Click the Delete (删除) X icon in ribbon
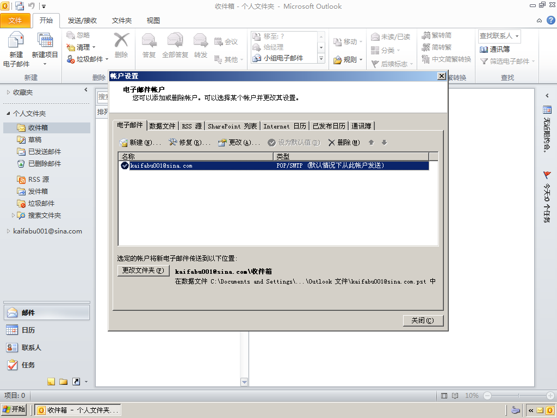Image resolution: width=557 pixels, height=418 pixels. click(x=121, y=40)
